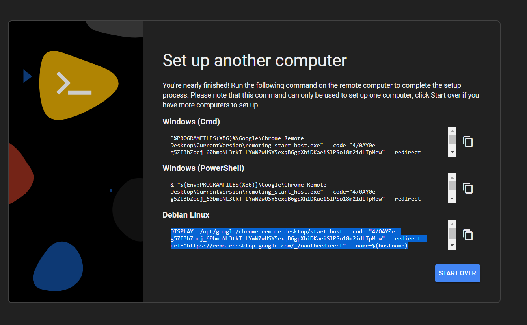Copy the Windows (Cmd) command

[x=467, y=142]
